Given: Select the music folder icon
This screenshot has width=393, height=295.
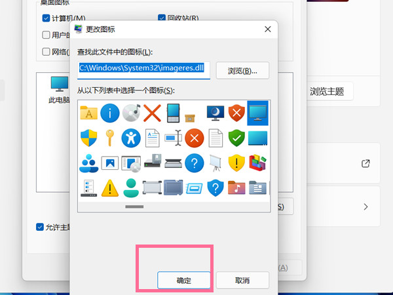Looking at the screenshot, I should point(236,187).
